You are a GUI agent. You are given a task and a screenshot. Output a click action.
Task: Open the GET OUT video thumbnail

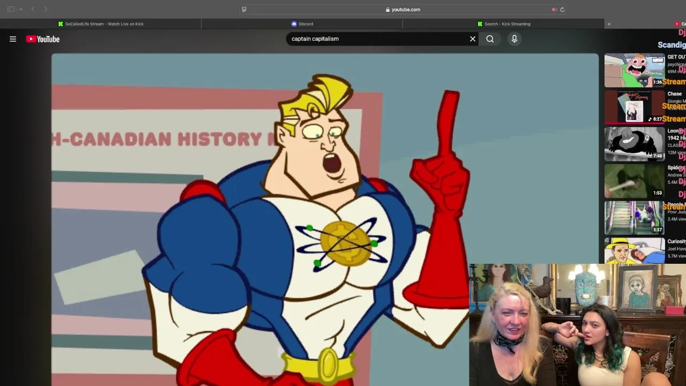[635, 70]
